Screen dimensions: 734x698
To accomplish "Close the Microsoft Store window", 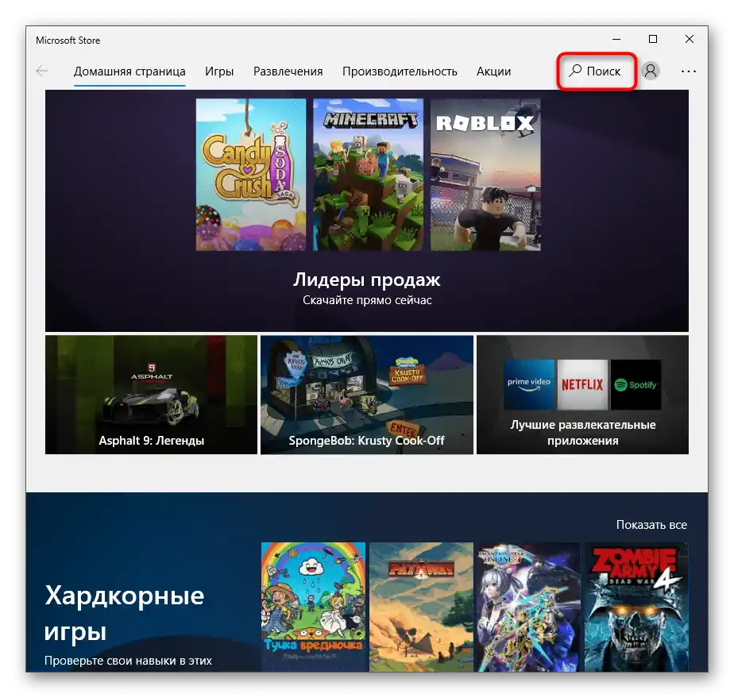I will click(689, 39).
